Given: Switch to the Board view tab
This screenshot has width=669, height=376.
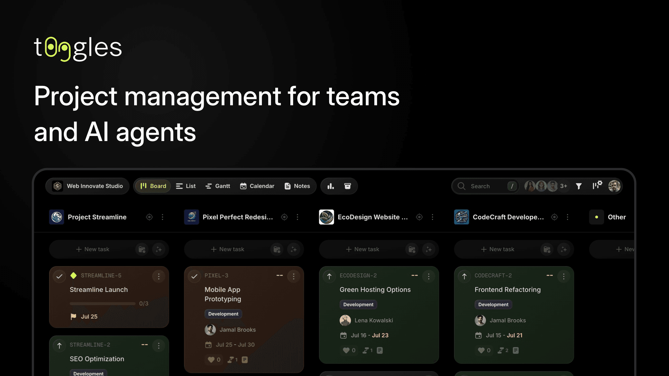Looking at the screenshot, I should tap(153, 186).
